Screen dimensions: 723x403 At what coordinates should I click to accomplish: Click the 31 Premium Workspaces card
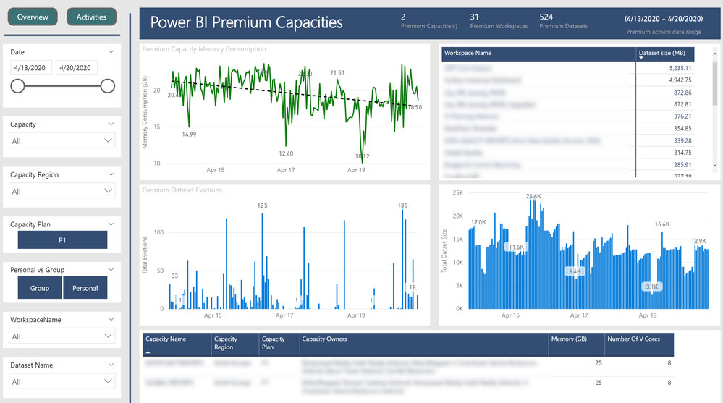pyautogui.click(x=499, y=21)
